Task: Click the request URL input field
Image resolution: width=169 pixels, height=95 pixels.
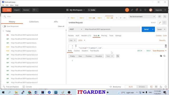Action: (x=112, y=29)
